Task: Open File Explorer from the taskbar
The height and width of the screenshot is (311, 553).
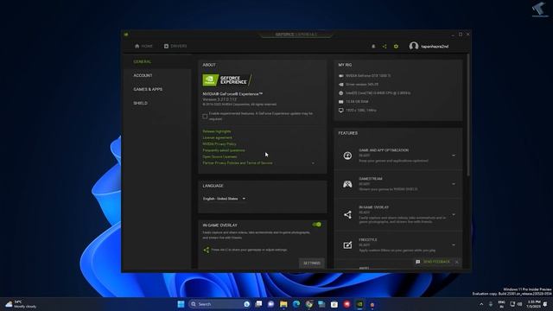Action: tap(283, 304)
